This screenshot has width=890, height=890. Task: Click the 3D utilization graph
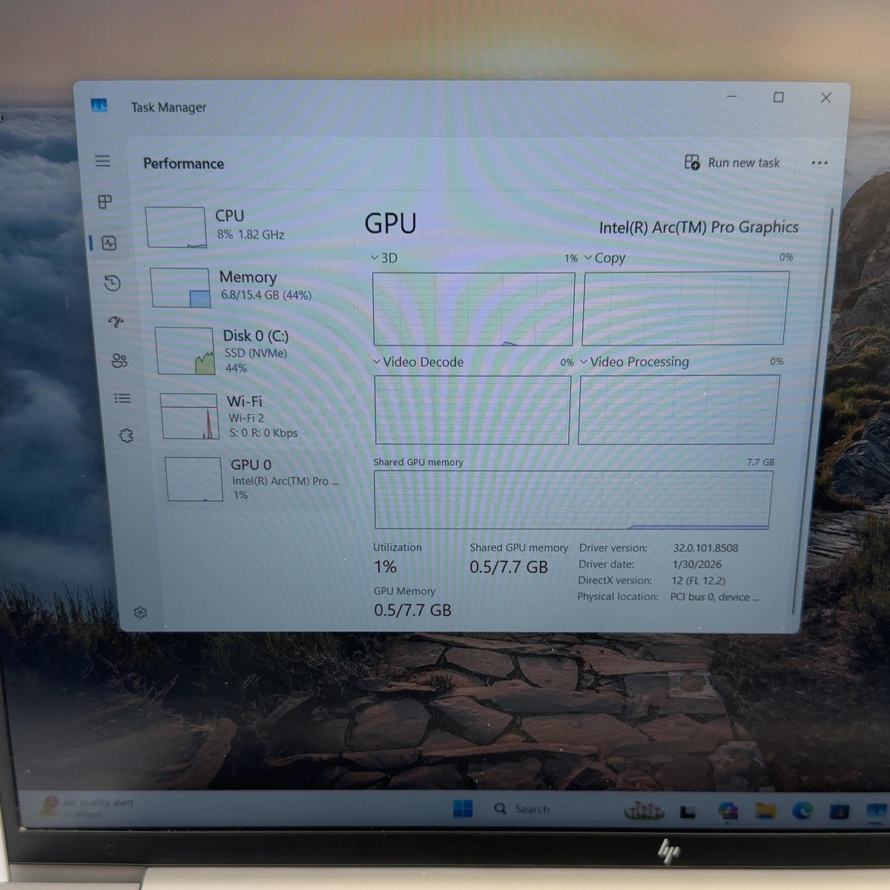tap(473, 309)
